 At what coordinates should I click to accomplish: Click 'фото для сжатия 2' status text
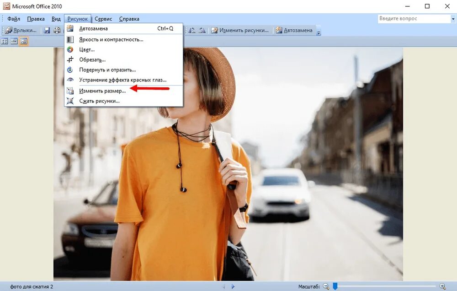(32, 286)
